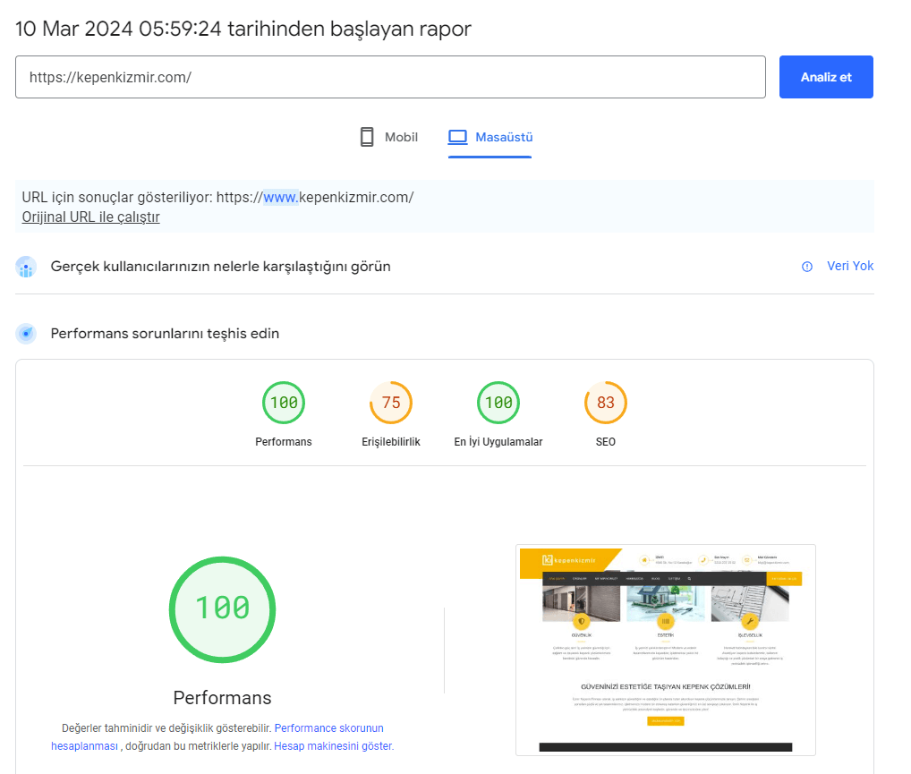Select the En İyi Uygulamalar score gauge
This screenshot has height=774, width=911.
click(498, 403)
